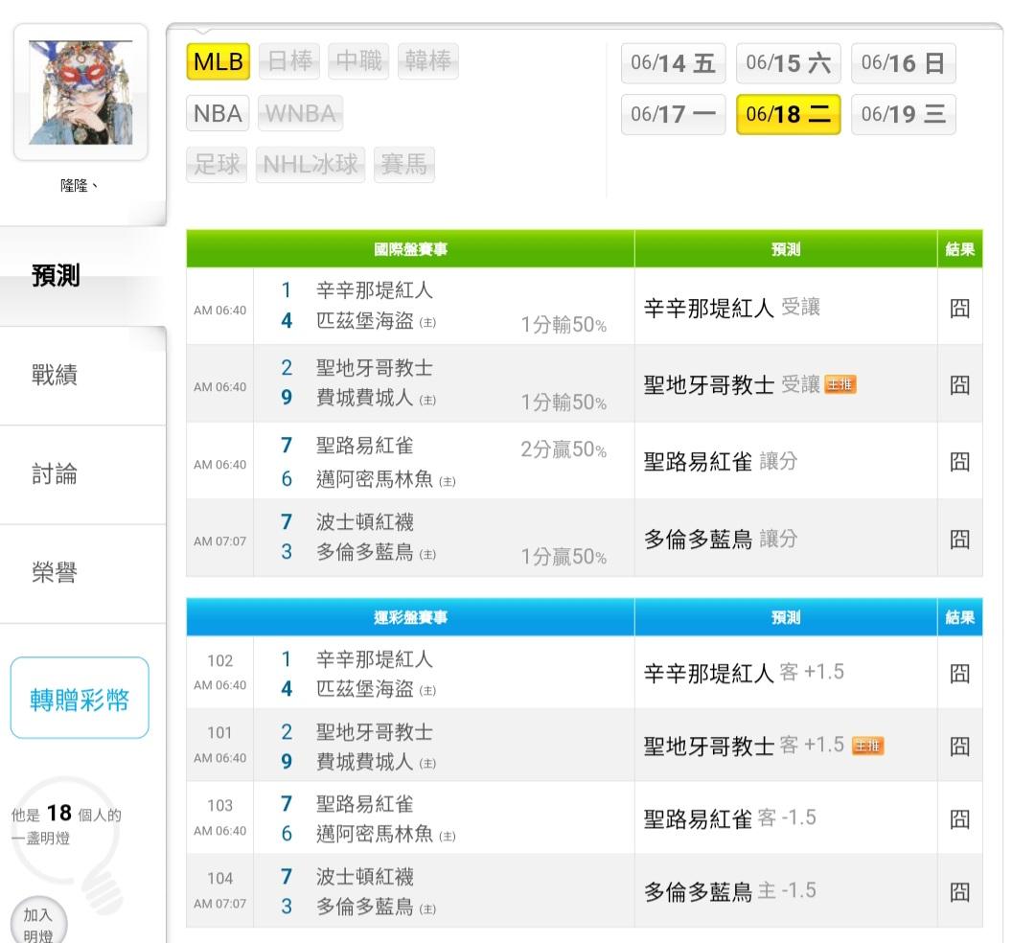Click the 轉贈彩幣 button
The width and height of the screenshot is (1035, 943).
80,699
